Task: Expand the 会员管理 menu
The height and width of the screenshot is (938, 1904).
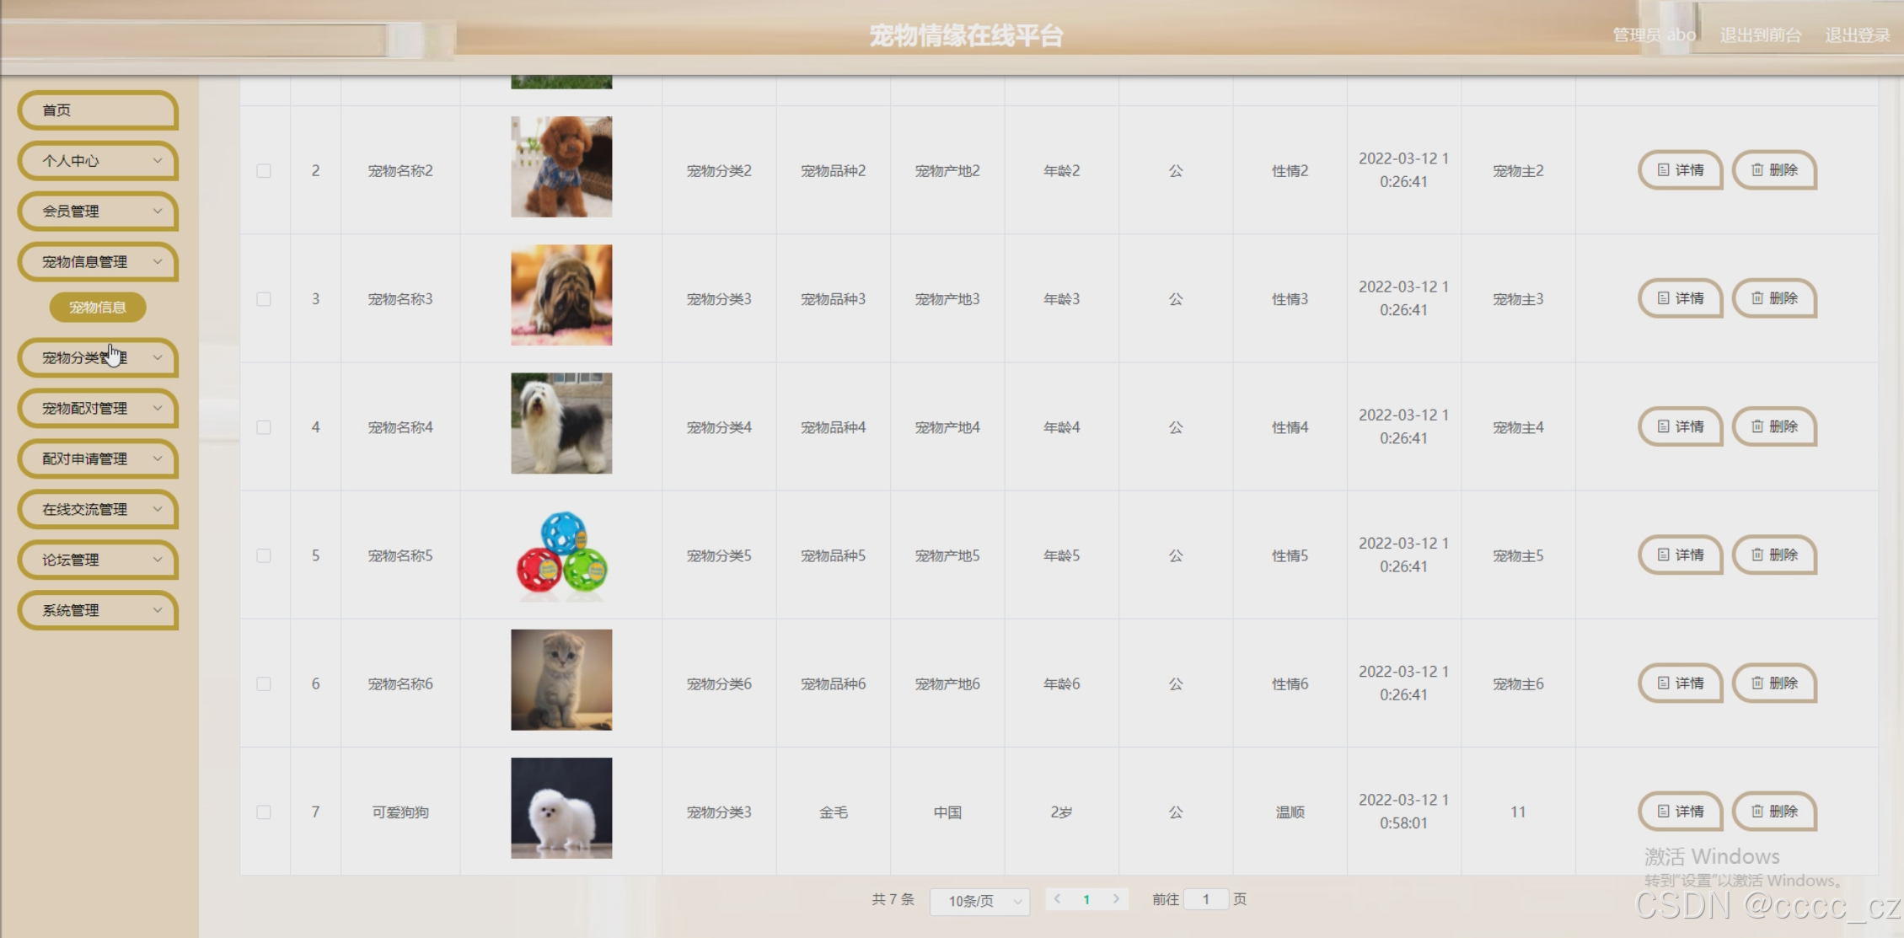Action: (98, 212)
